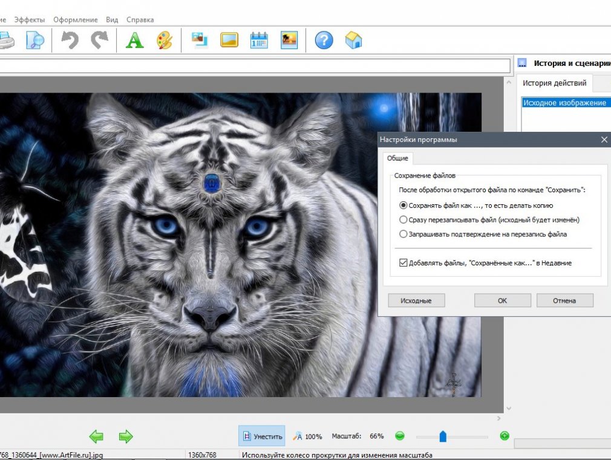Screen dimensions: 611x460
Task: Click the Уместить fit button
Action: 262,436
